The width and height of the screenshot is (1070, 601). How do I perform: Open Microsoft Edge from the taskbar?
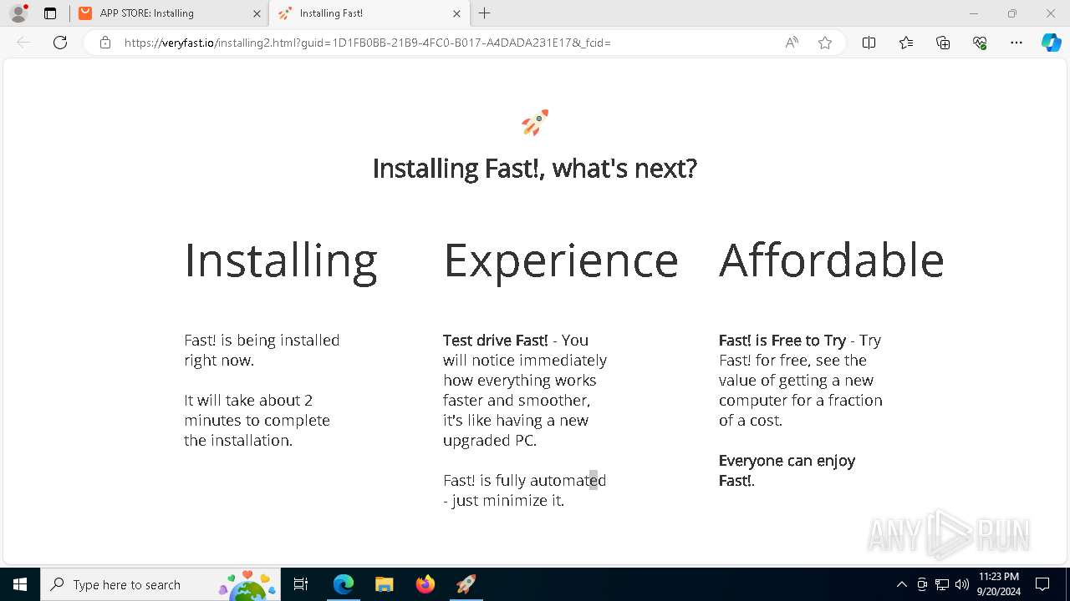point(344,584)
